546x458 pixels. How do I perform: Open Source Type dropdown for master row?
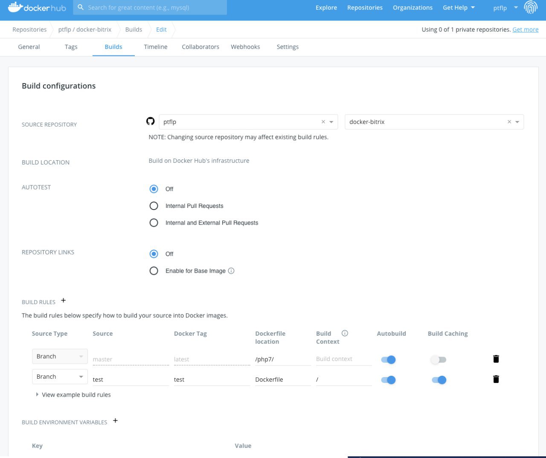(x=60, y=356)
